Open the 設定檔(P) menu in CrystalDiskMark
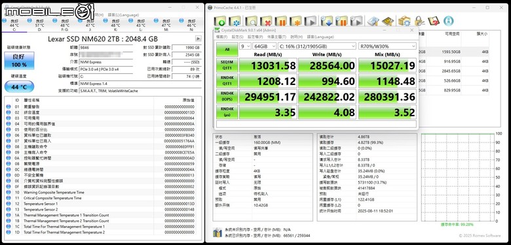The image size is (511, 245). click(255, 37)
